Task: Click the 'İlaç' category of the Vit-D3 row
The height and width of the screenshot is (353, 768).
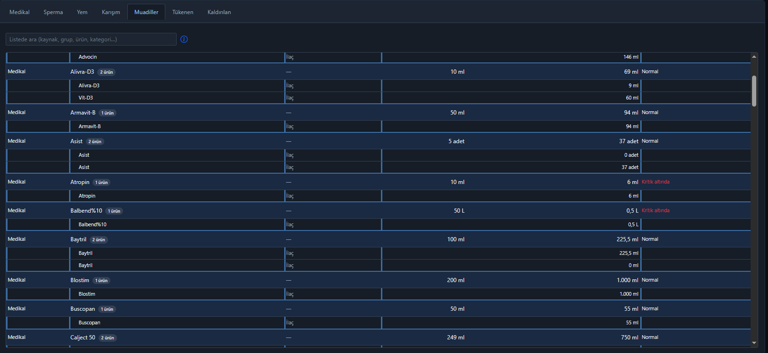Action: click(290, 98)
